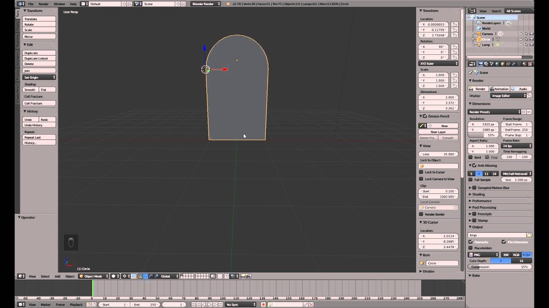Open the Object Mode dropdown

point(94,276)
